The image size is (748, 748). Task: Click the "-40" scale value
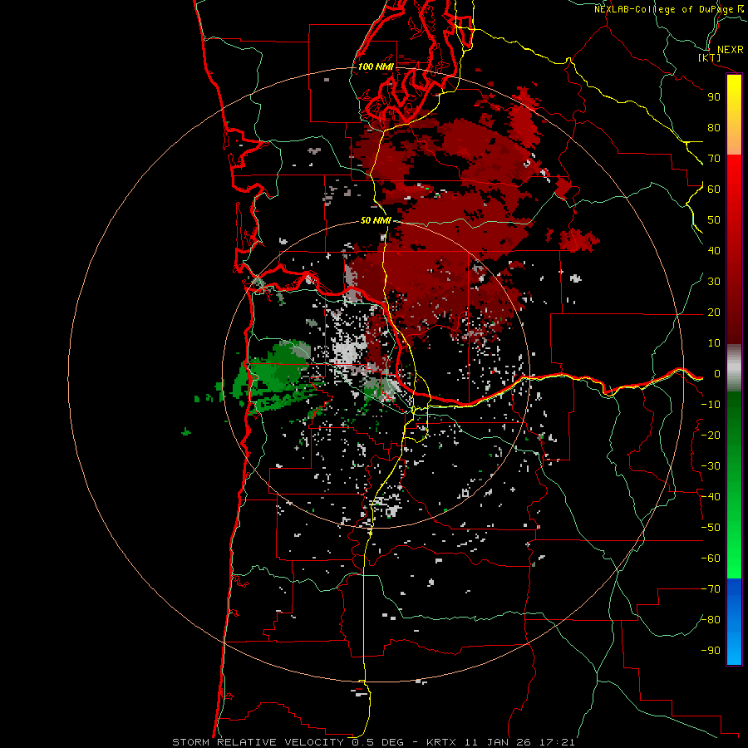pyautogui.click(x=711, y=497)
